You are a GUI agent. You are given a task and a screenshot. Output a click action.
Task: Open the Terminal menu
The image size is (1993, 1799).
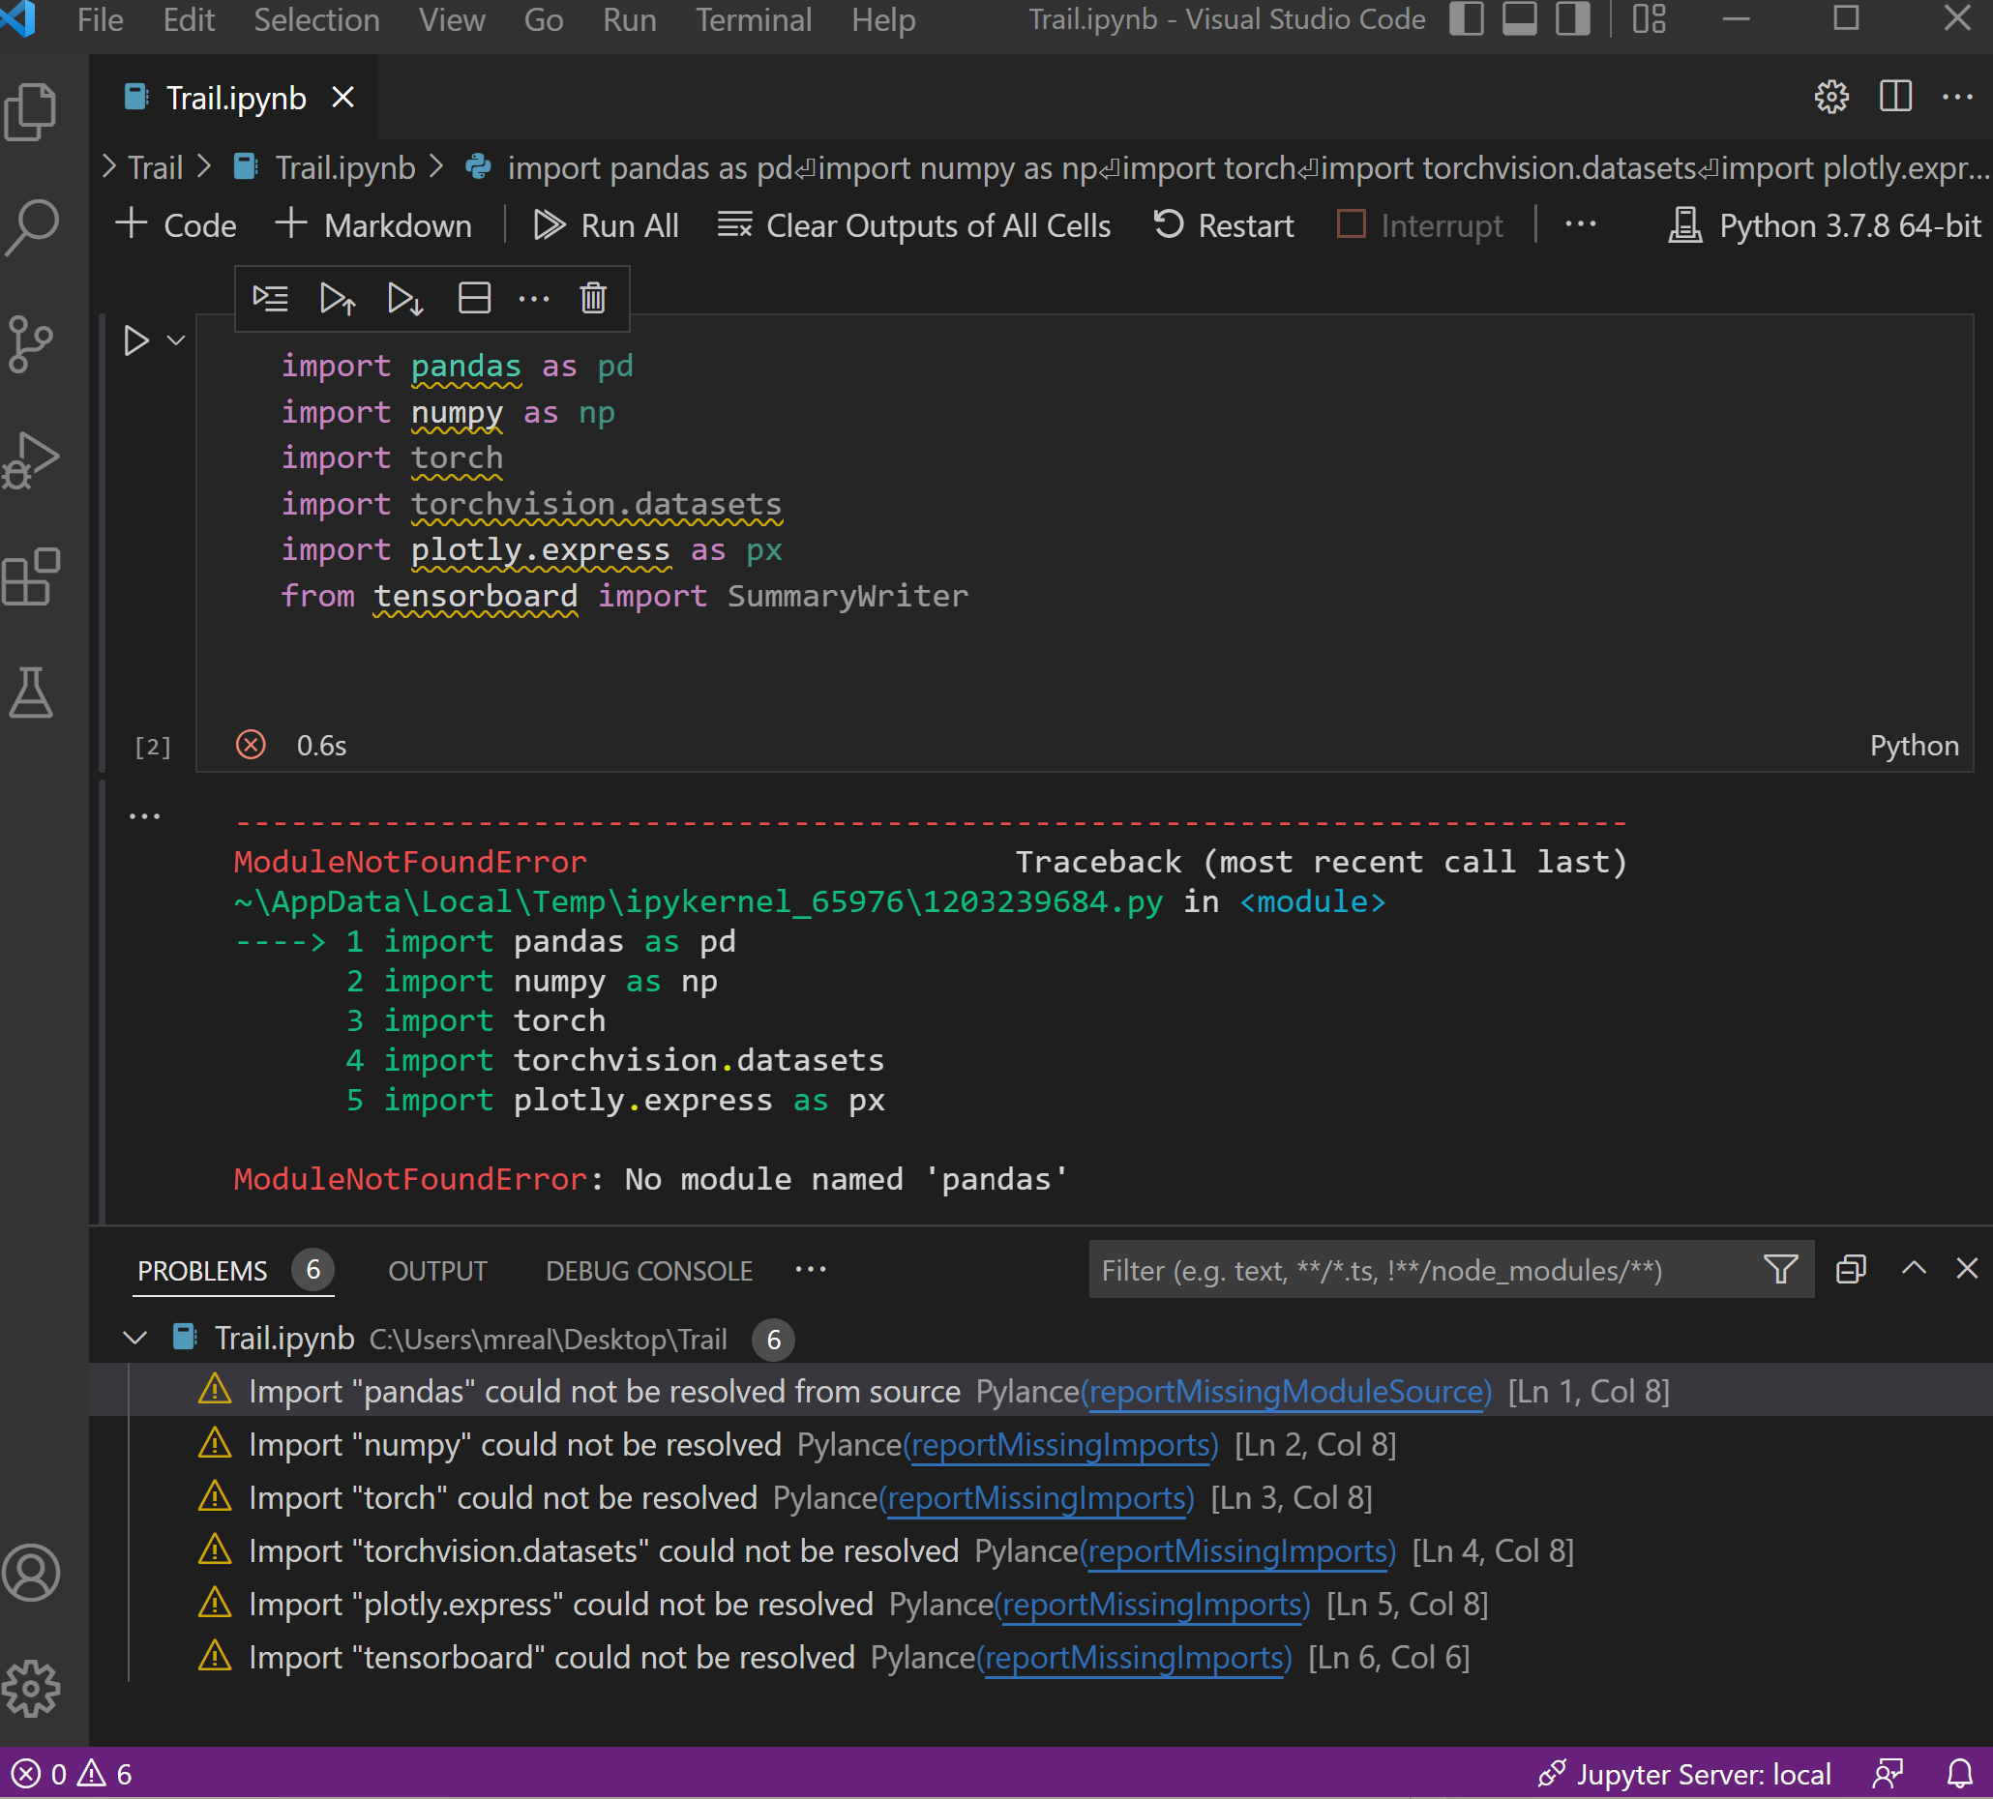(754, 19)
